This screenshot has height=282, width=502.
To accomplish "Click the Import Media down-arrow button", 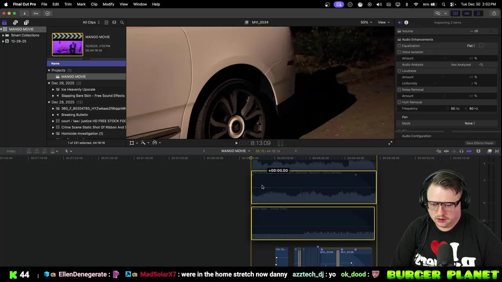I will [x=24, y=13].
